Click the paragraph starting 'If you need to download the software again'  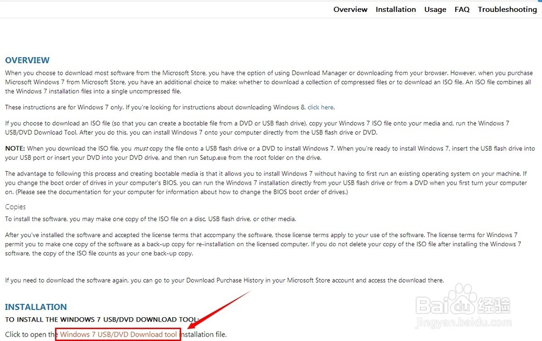[224, 280]
